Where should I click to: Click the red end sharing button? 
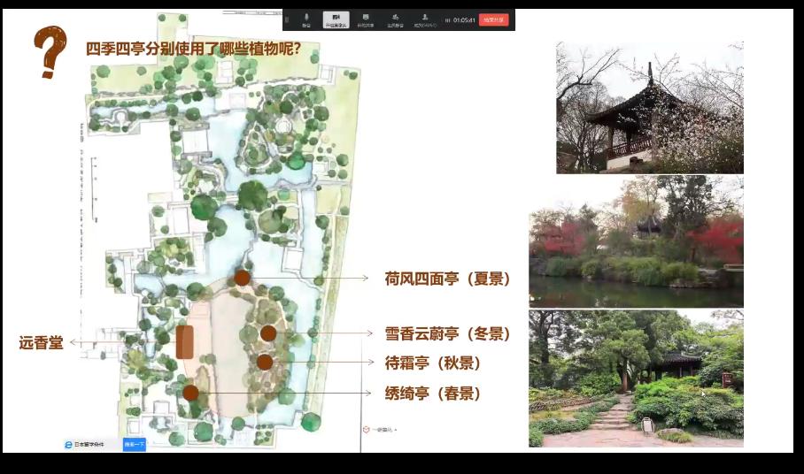(494, 19)
